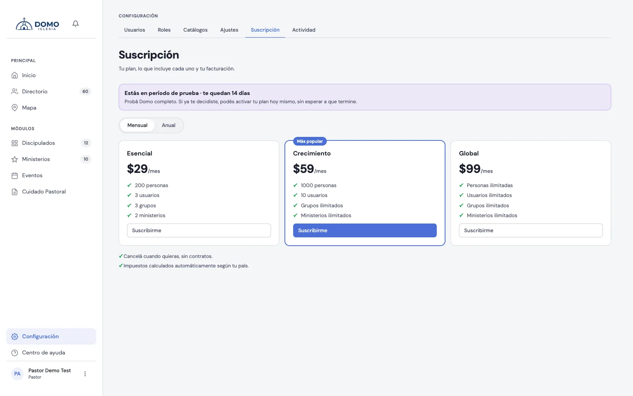Click the PA user avatar
Screen dimensions: 633x396
(x=17, y=374)
